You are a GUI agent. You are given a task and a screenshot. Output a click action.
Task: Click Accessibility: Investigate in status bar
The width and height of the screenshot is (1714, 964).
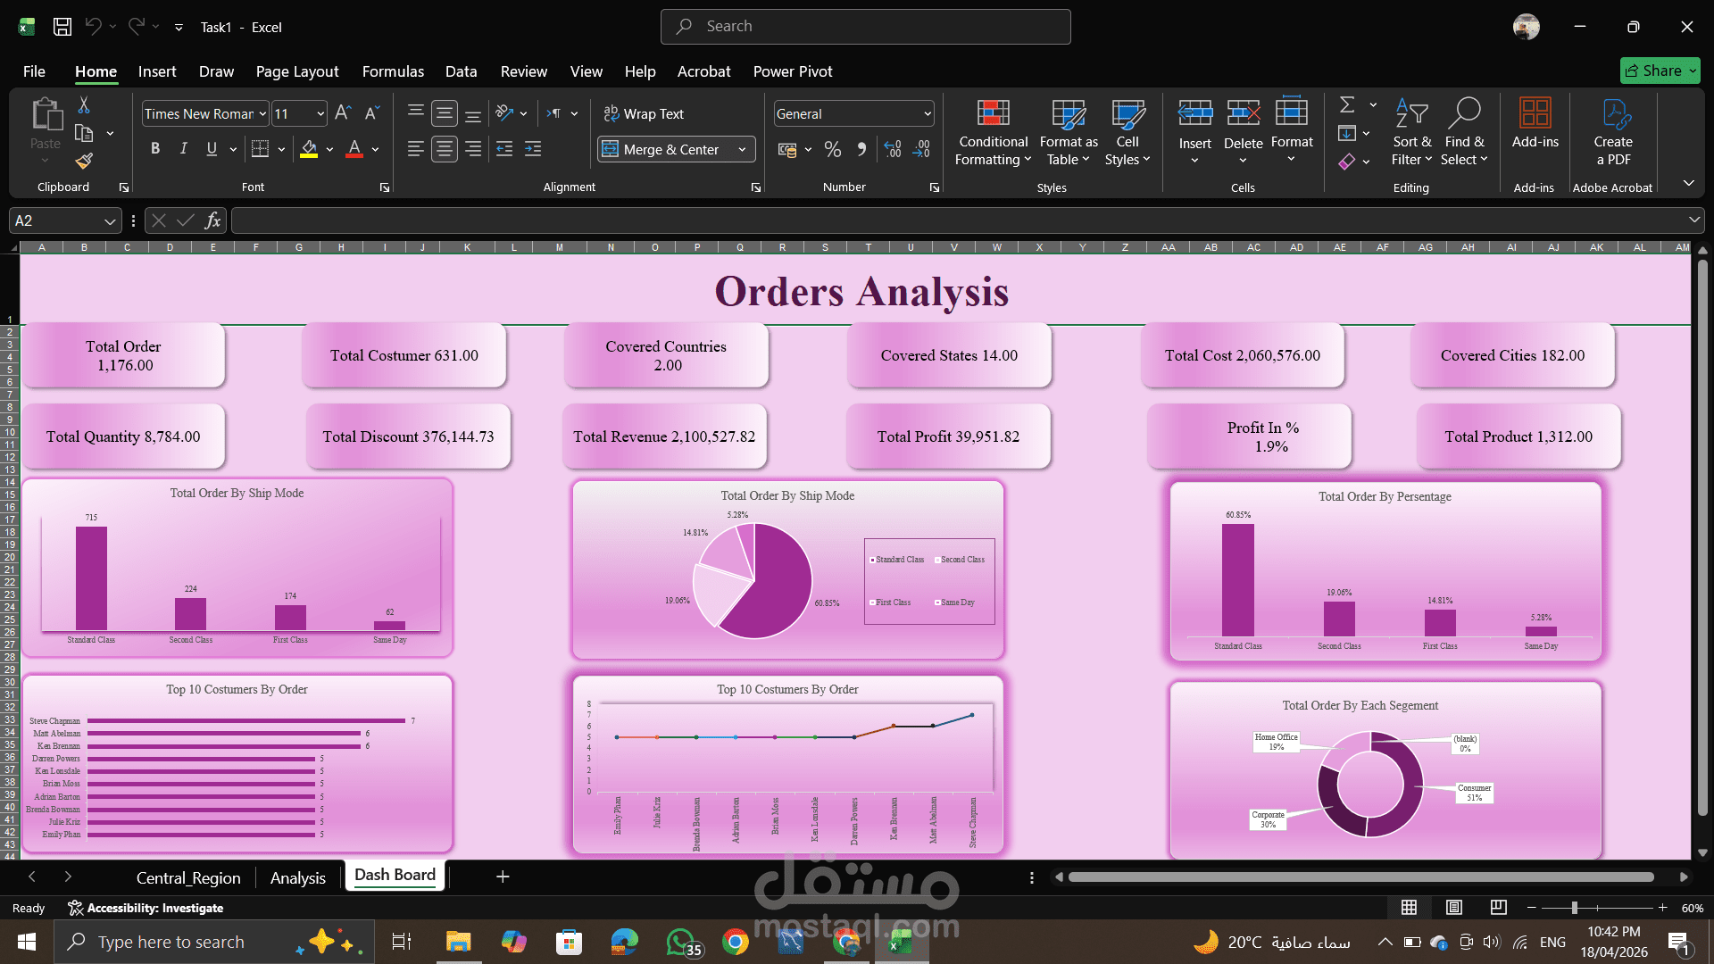click(x=146, y=908)
